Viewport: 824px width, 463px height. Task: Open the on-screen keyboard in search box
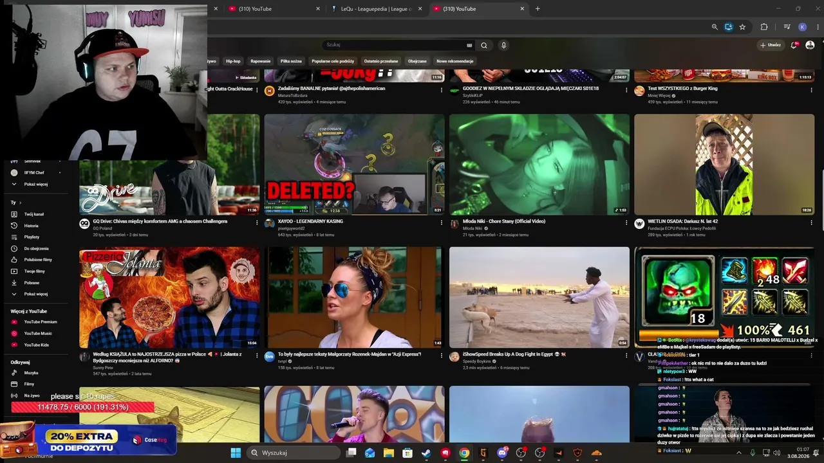469,45
